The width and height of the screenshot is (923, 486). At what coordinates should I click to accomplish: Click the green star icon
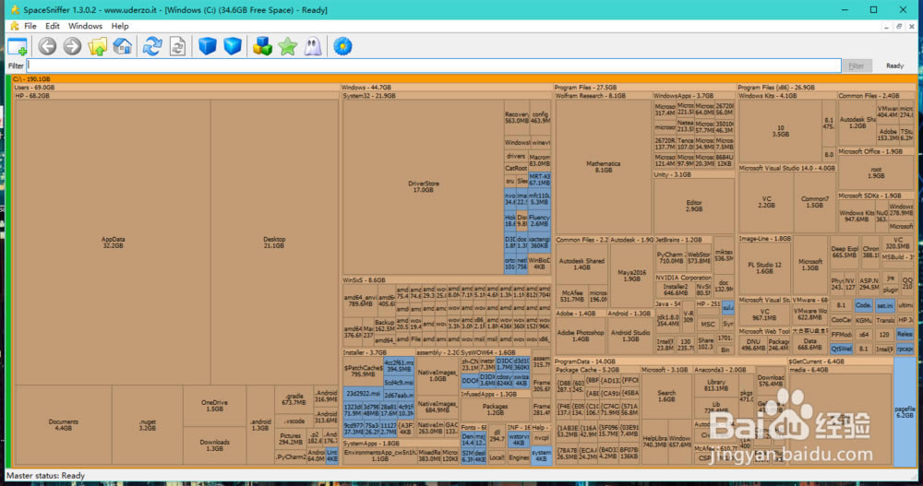288,46
